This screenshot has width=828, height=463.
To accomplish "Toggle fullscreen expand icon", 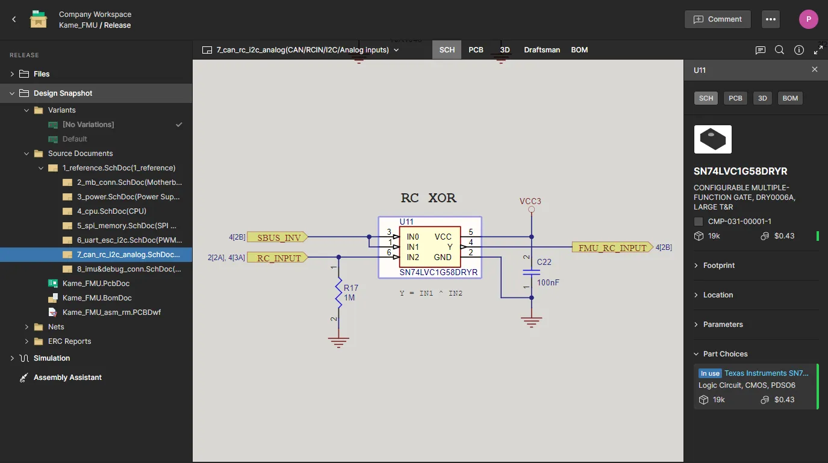I will pyautogui.click(x=818, y=50).
